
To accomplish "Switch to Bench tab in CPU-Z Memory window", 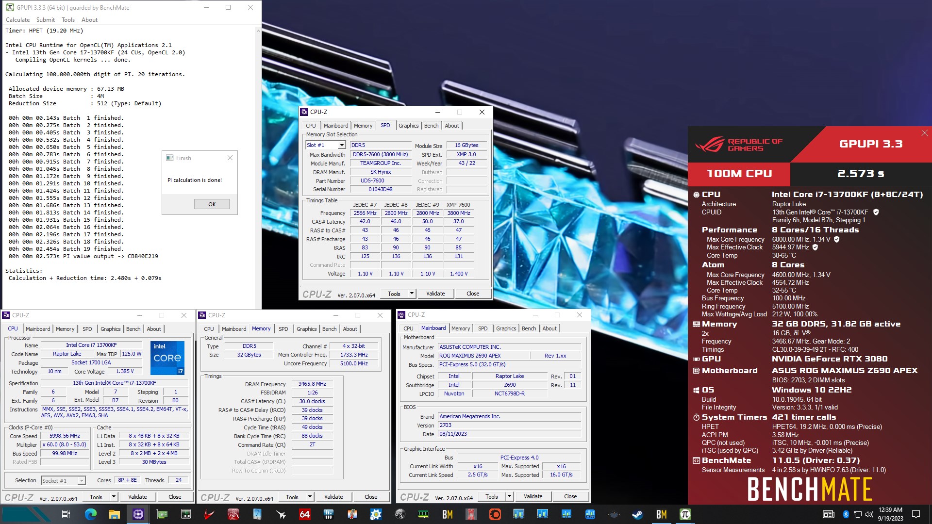I will coord(329,329).
